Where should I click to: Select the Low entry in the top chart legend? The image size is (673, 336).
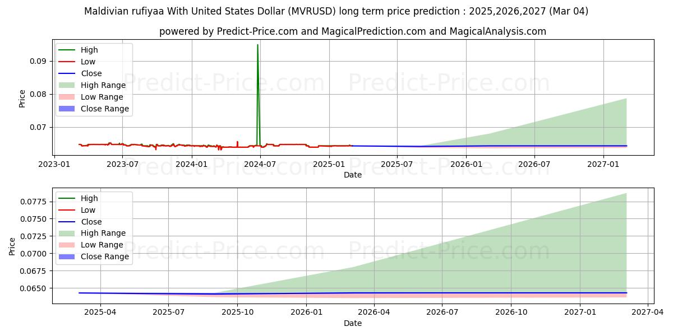point(88,62)
